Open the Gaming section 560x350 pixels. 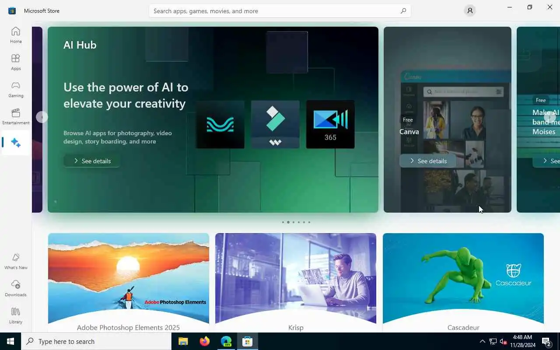16,89
